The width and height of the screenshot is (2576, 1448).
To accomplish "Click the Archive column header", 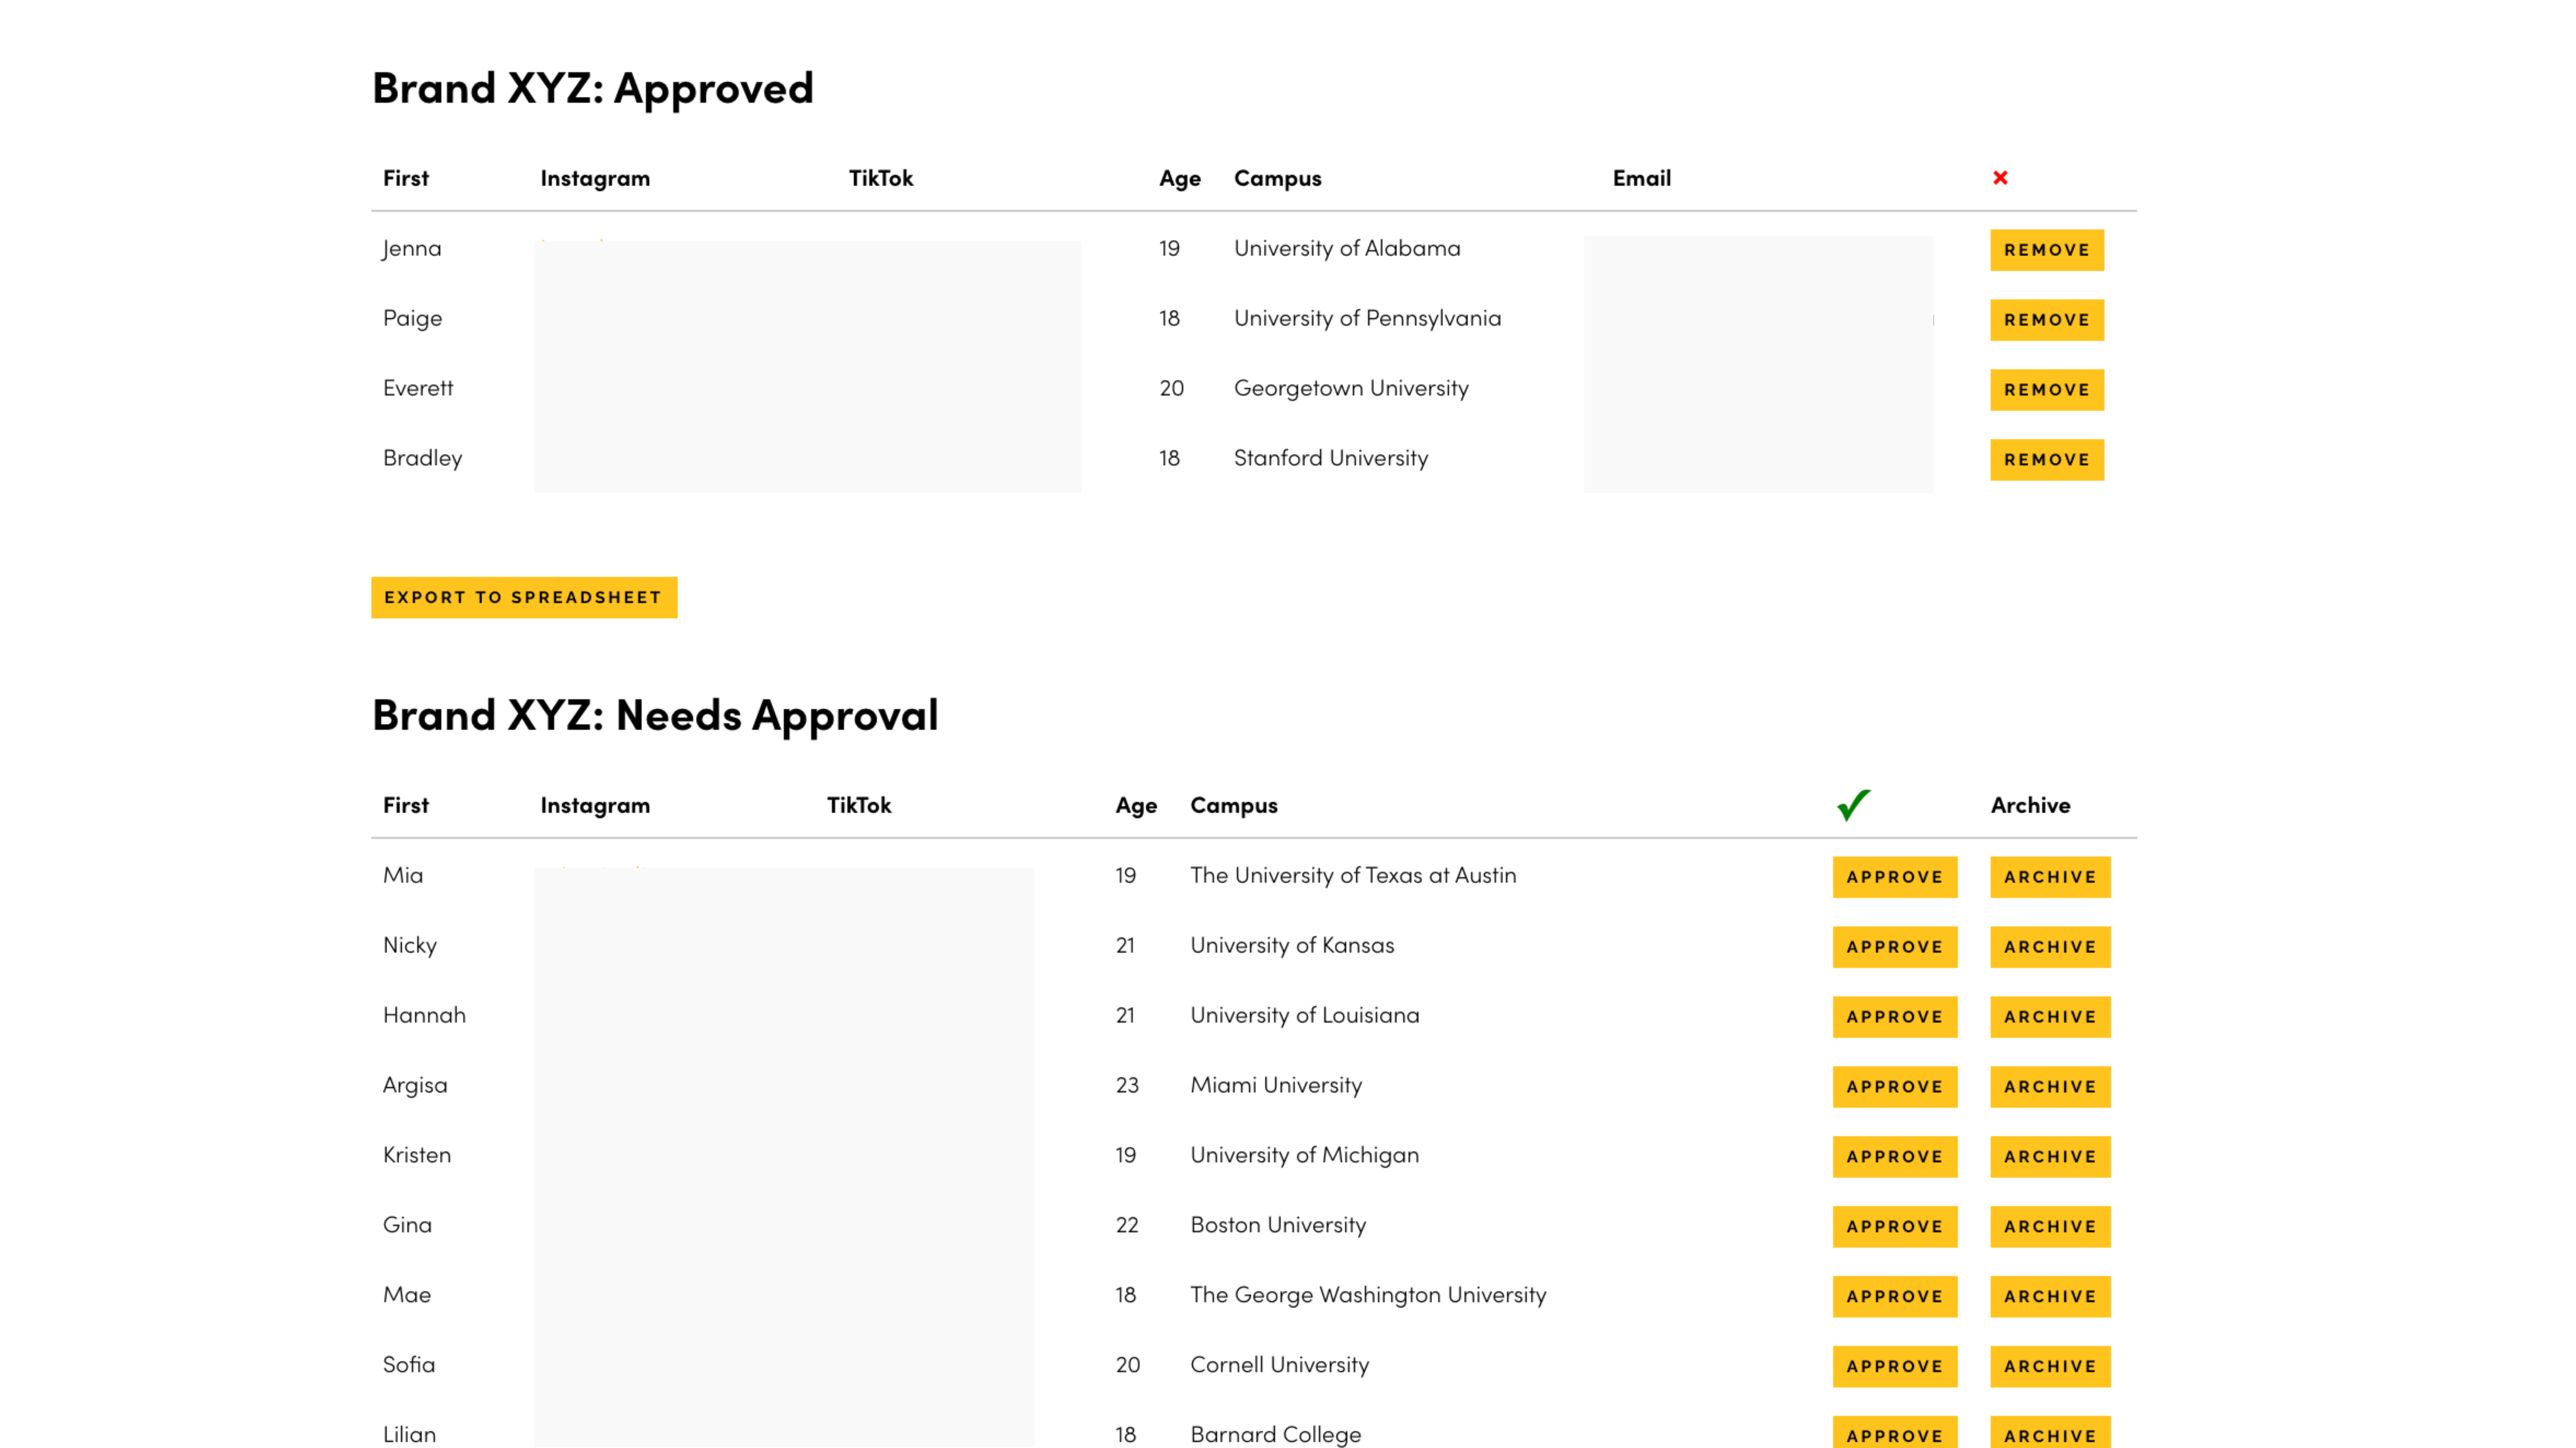I will 2030,805.
